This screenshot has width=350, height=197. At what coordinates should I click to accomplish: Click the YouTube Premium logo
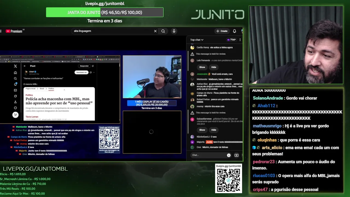click(x=14, y=31)
